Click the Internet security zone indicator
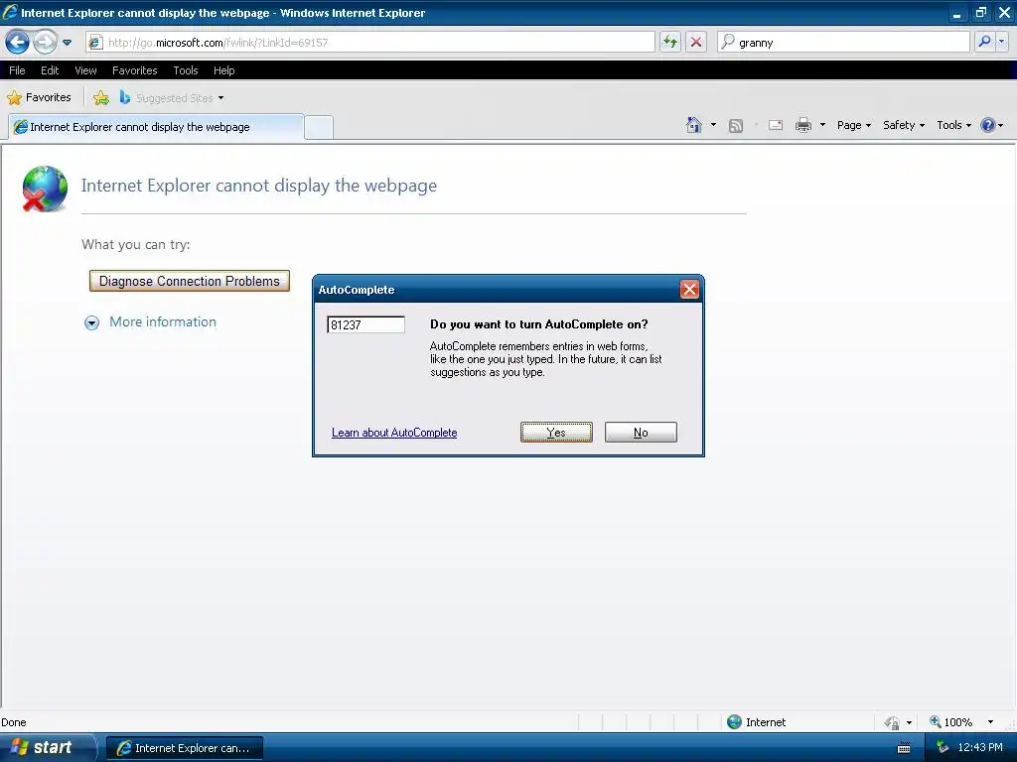Image resolution: width=1017 pixels, height=762 pixels. point(756,722)
